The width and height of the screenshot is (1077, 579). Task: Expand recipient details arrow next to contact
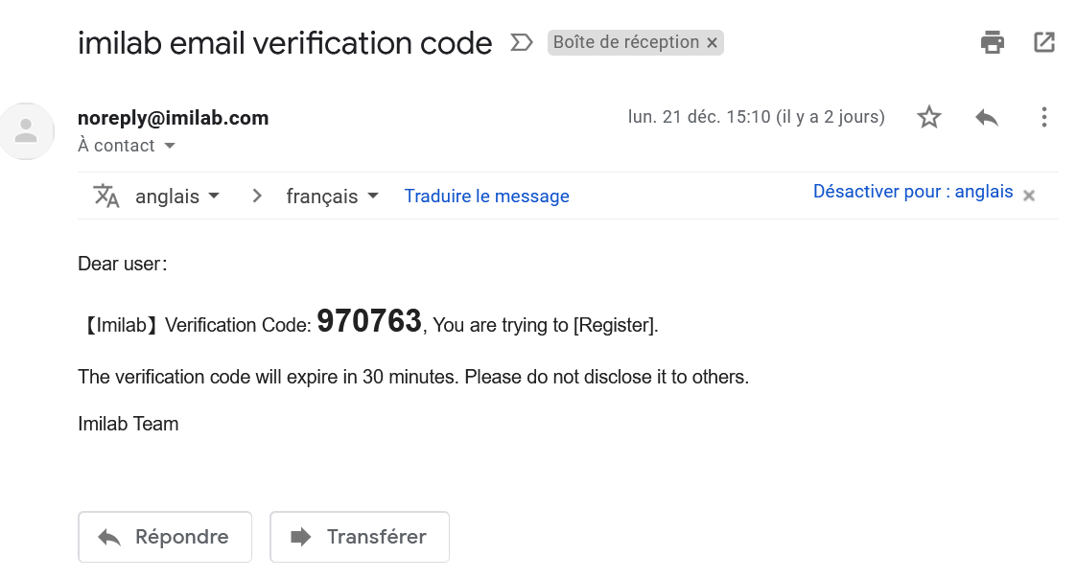tap(170, 146)
